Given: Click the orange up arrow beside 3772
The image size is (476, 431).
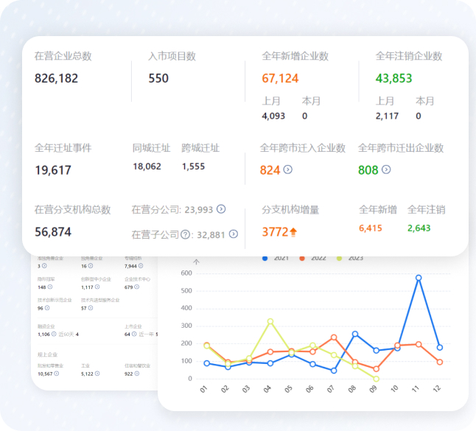Looking at the screenshot, I should click(293, 232).
